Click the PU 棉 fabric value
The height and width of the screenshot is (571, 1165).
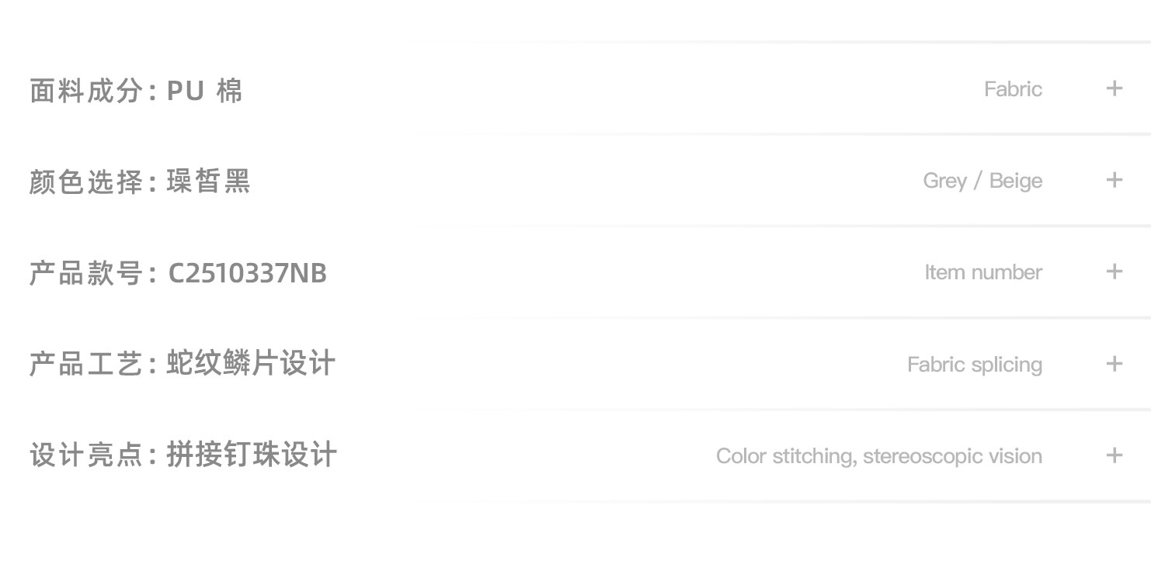pyautogui.click(x=205, y=91)
